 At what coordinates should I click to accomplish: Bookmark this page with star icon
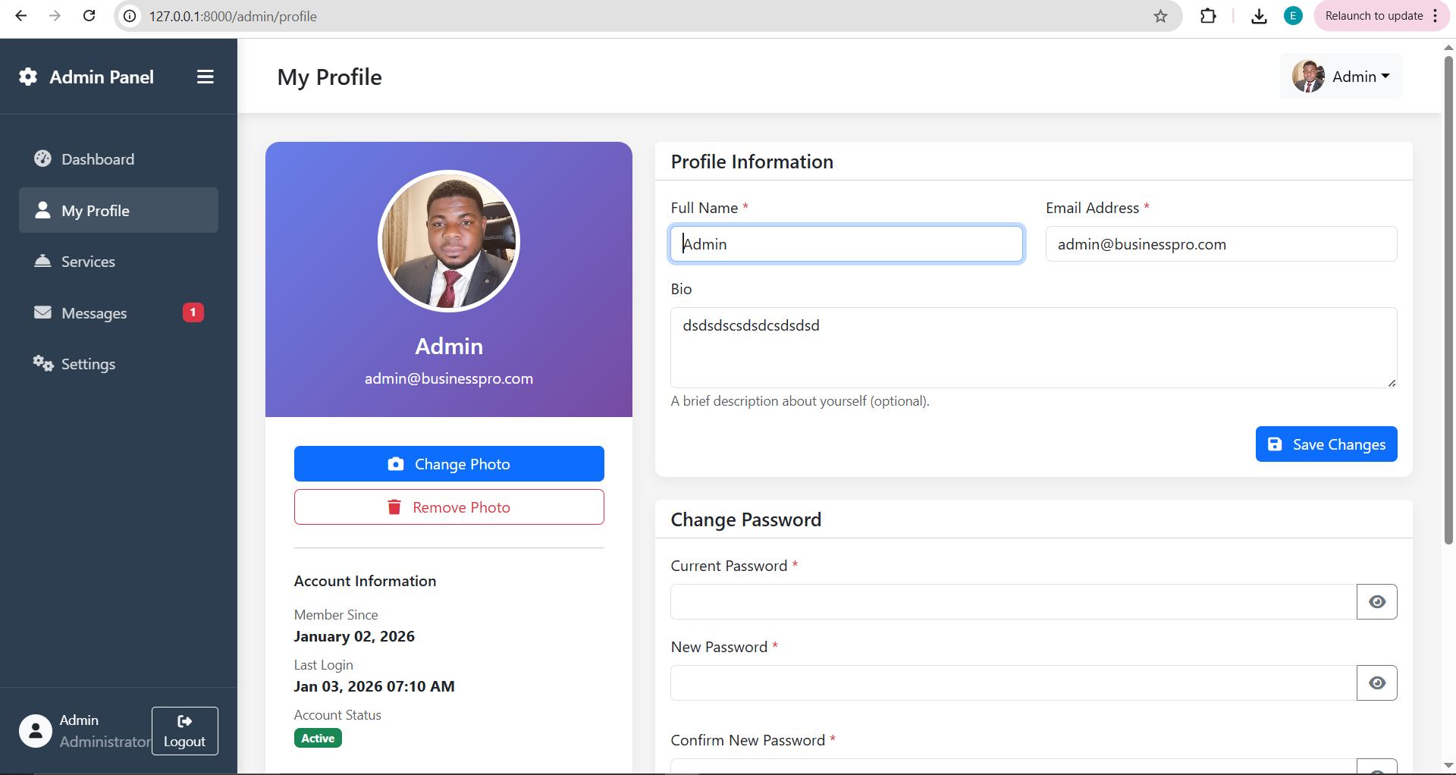coord(1160,16)
